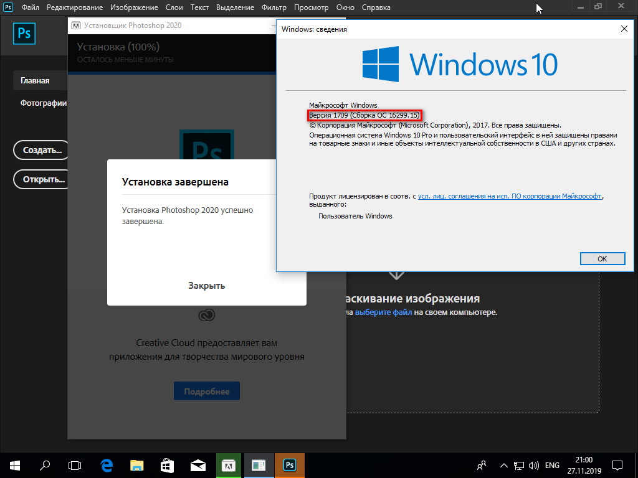Click the Windows 10 logo in dialog
The height and width of the screenshot is (478, 638).
click(x=460, y=64)
